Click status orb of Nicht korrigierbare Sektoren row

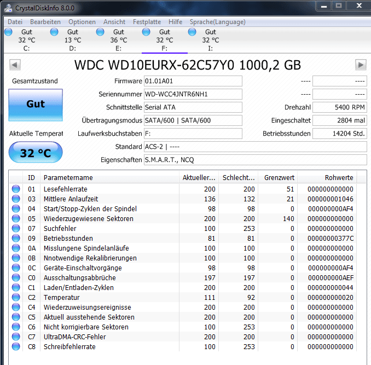16,327
